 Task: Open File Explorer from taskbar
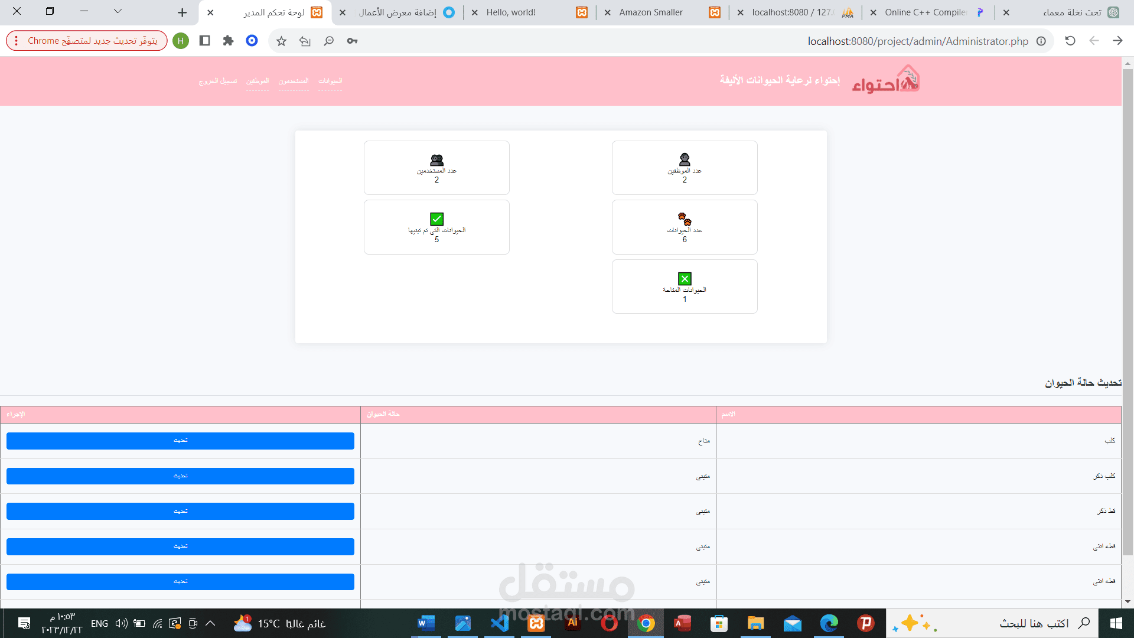coord(755,623)
